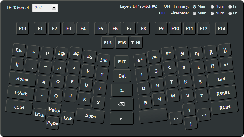
Task: Click the =+ key
Action: tap(227, 64)
